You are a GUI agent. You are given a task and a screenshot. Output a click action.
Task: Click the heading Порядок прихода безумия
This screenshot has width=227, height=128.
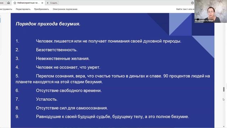pyautogui.click(x=48, y=24)
